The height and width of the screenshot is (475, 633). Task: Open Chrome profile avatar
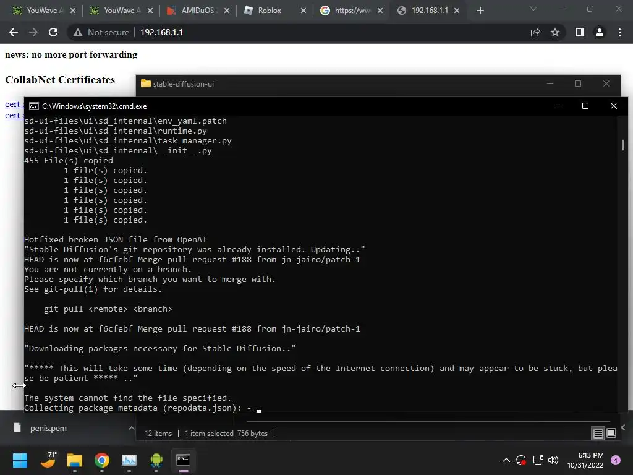[x=600, y=32]
